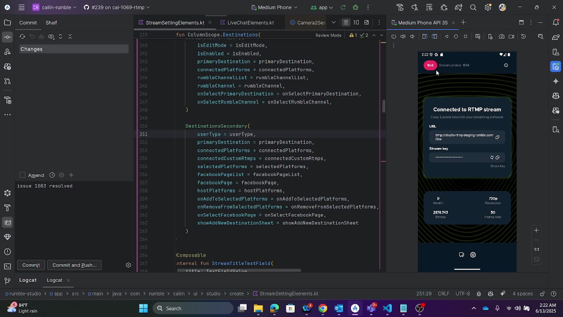
Task: Open the Terminal tool window
Action: point(7,266)
